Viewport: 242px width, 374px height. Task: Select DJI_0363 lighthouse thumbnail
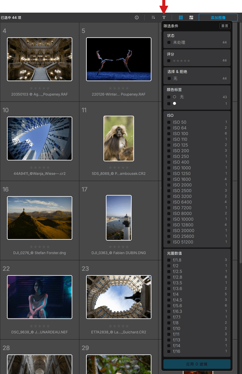119,218
